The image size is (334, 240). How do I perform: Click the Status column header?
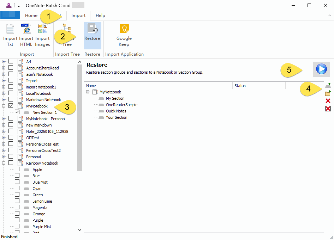tap(258, 86)
